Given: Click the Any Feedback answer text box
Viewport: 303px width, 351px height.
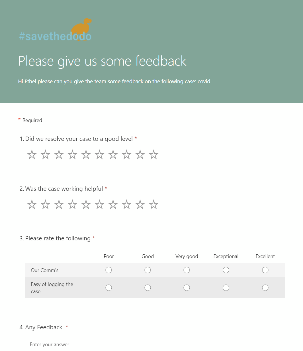Looking at the screenshot, I should click(155, 344).
